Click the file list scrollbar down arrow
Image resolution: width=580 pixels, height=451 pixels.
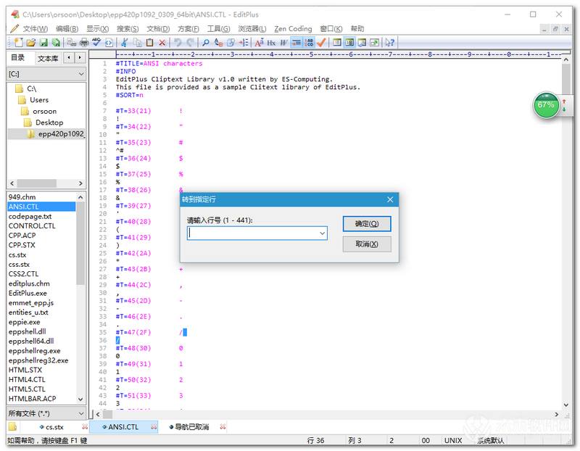click(x=80, y=400)
